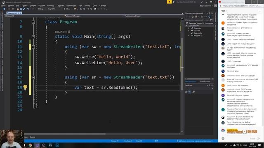Screen dimensions: 264x148
Task: Collapse the class Program code block
Action: pyautogui.click(x=33, y=22)
